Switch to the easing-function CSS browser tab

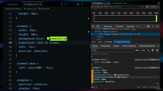click(x=120, y=3)
